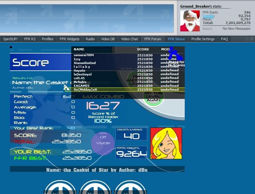Click the blonde girl character image
255x194 pixels.
point(166,143)
